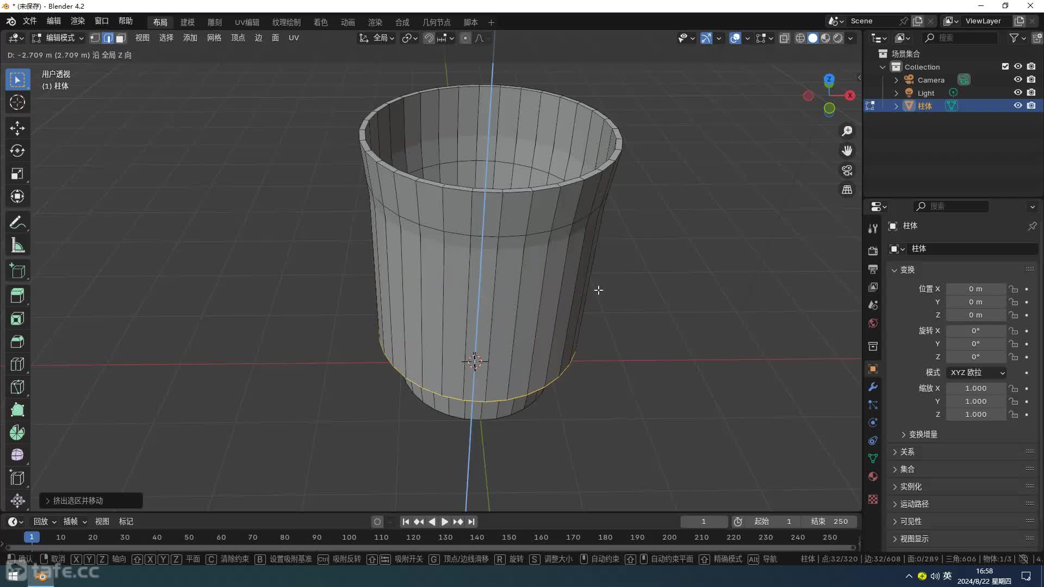Hide the 柱体 object in viewport
This screenshot has width=1044, height=587.
[x=1018, y=106]
